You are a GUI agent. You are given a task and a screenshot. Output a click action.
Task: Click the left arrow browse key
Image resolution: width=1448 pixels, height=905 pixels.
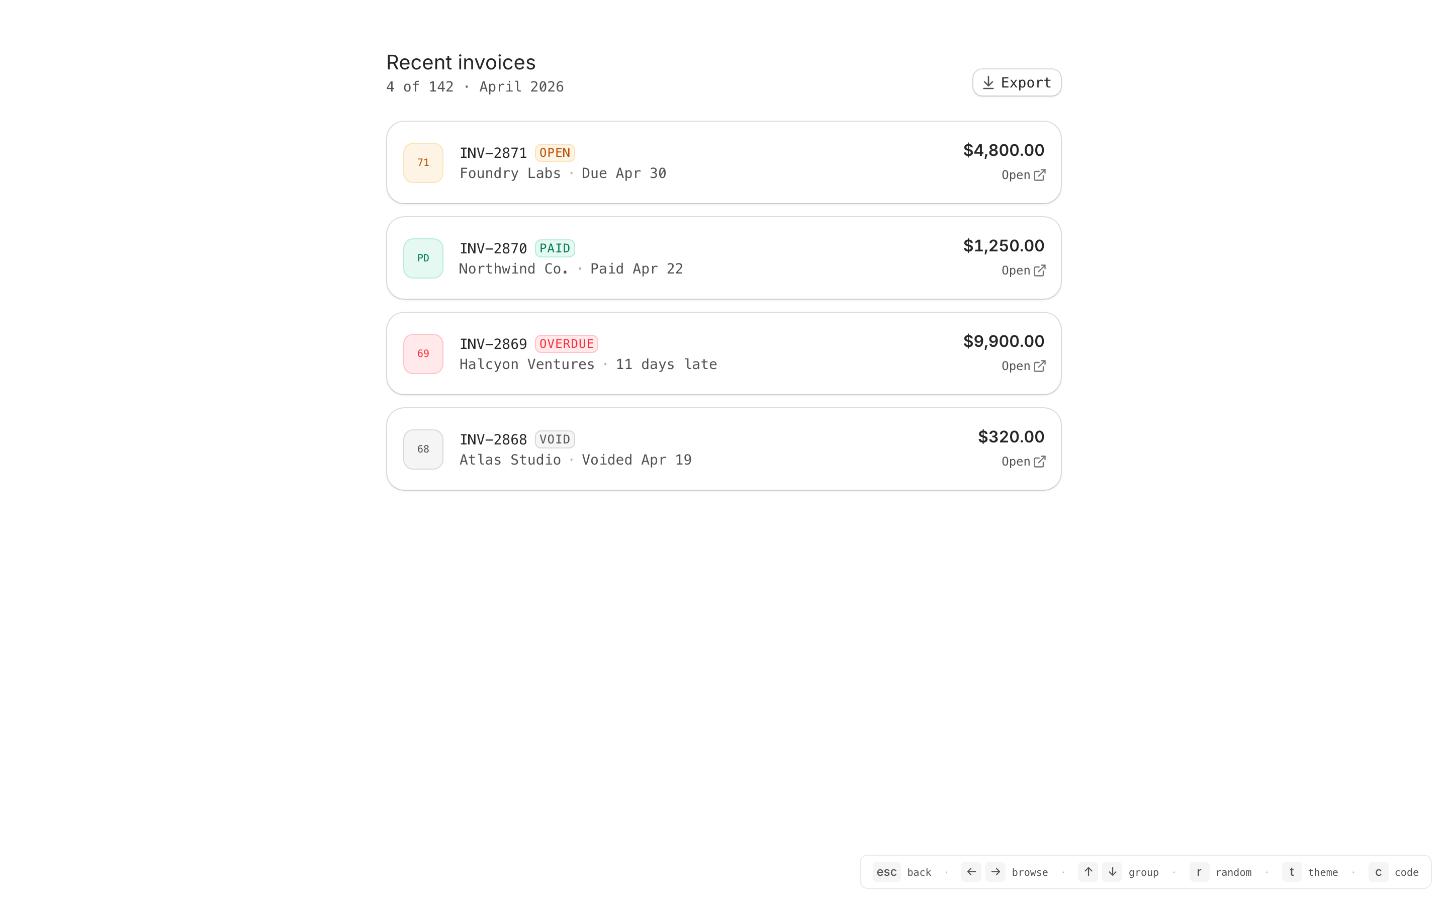point(970,871)
